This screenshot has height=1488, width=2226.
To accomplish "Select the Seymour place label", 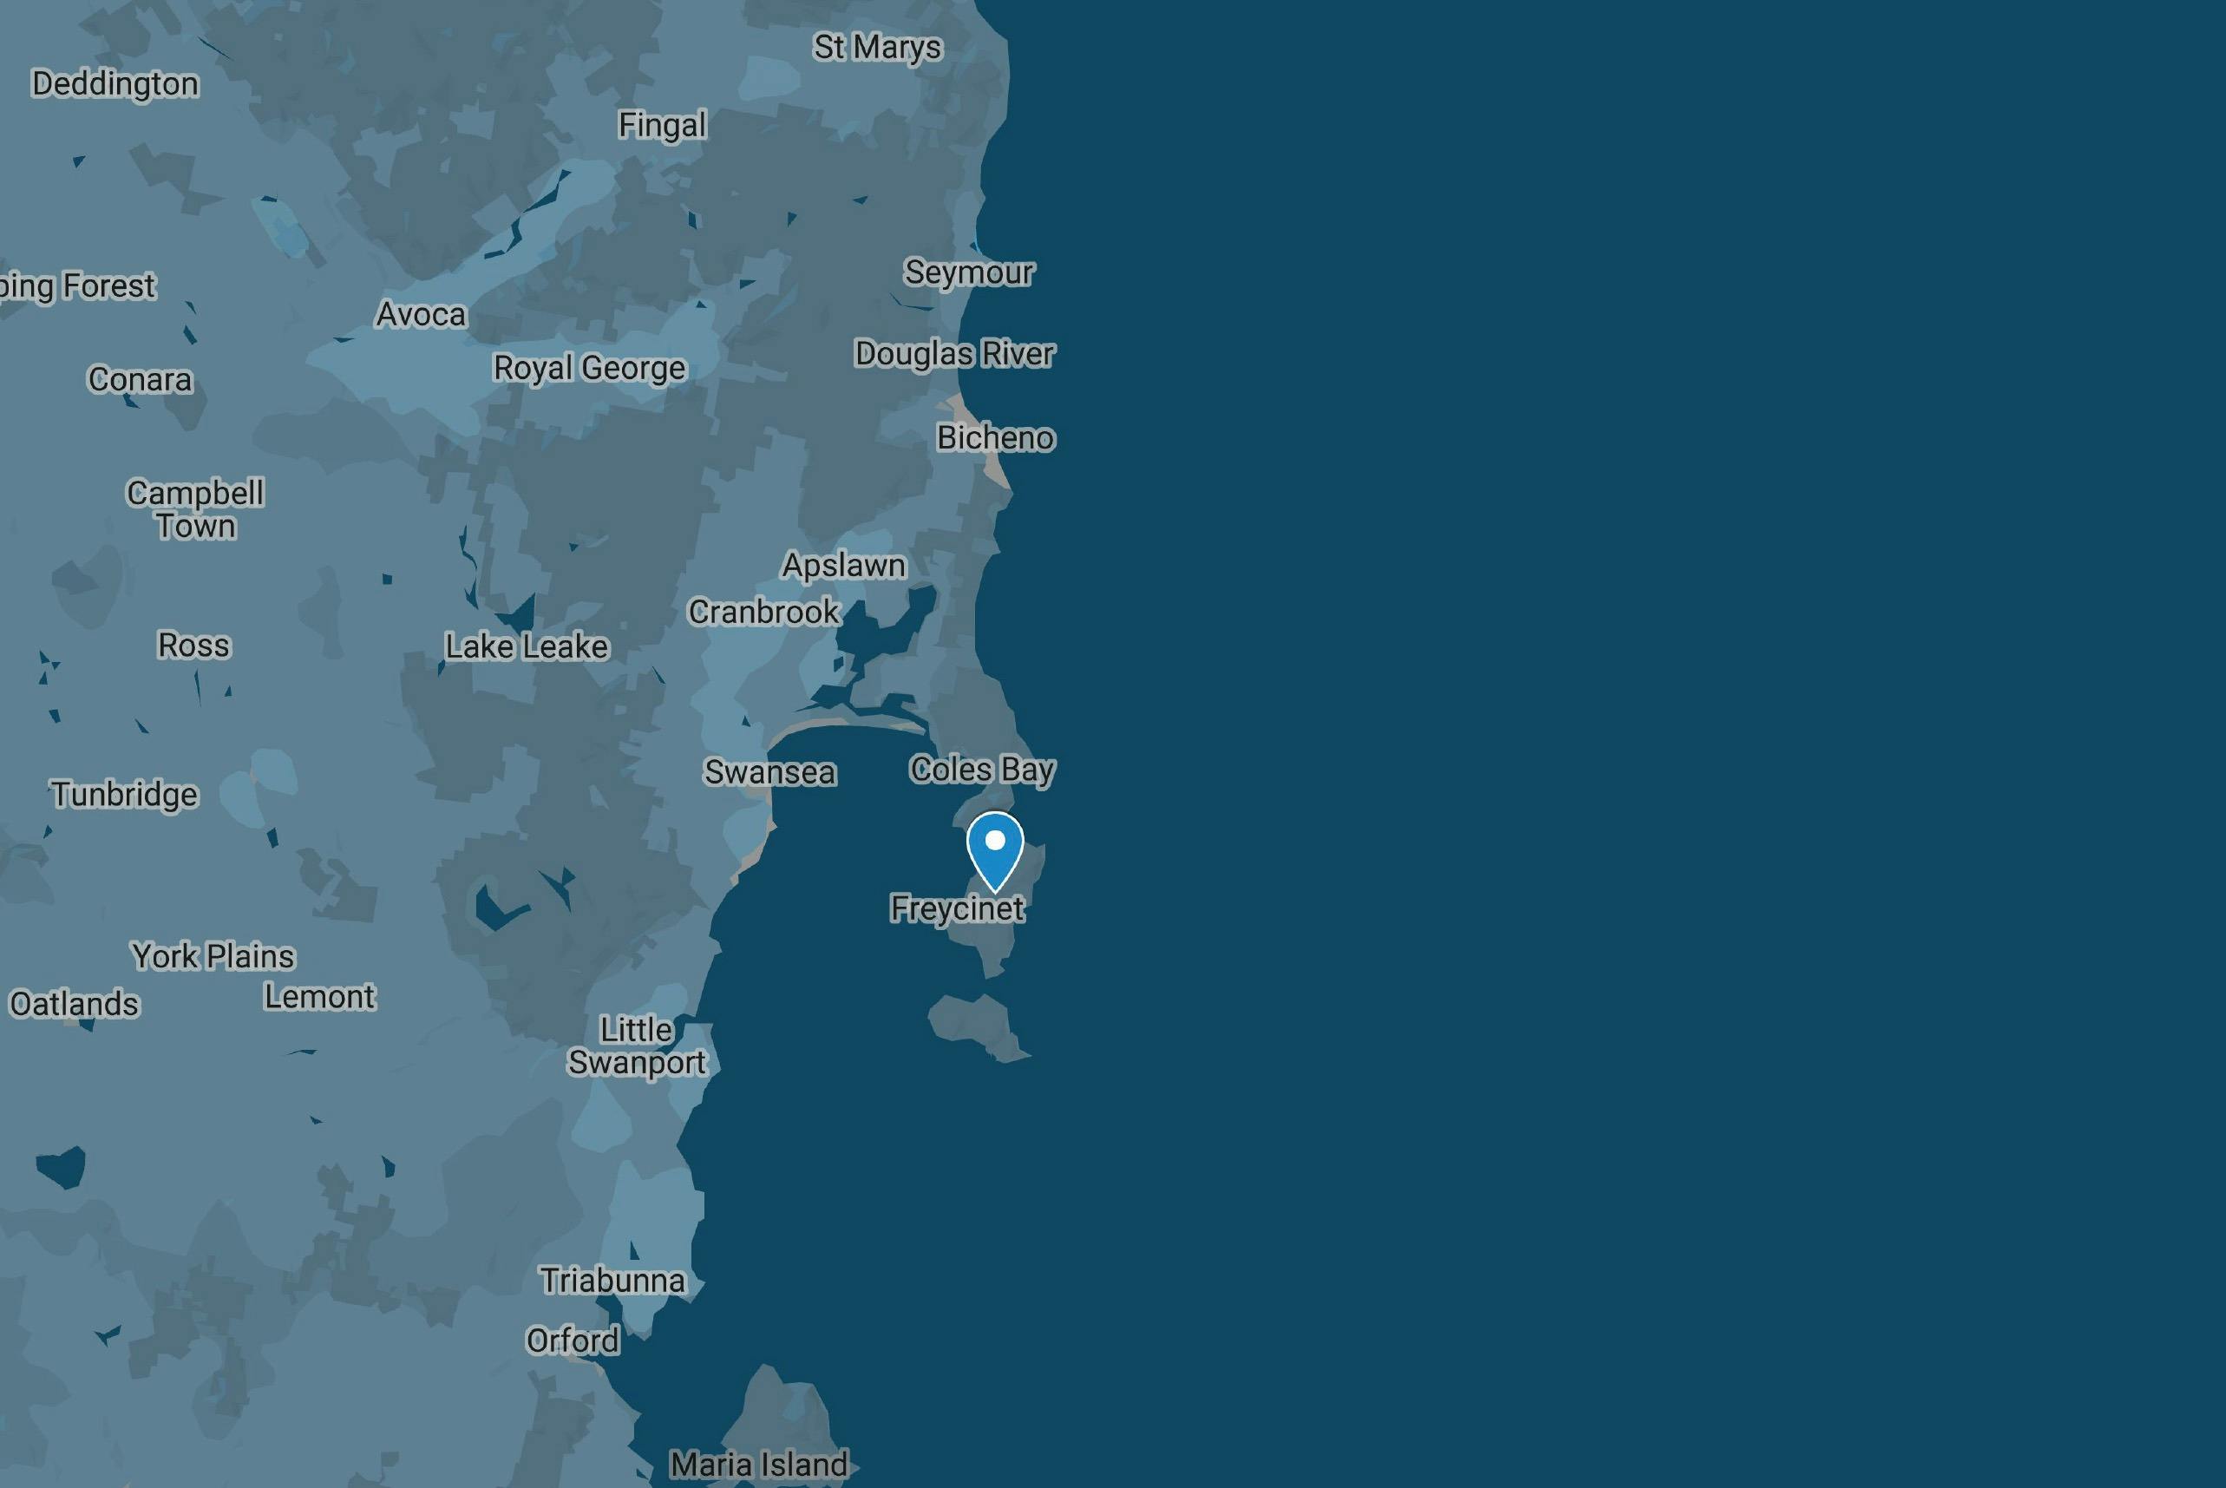I will (x=968, y=272).
